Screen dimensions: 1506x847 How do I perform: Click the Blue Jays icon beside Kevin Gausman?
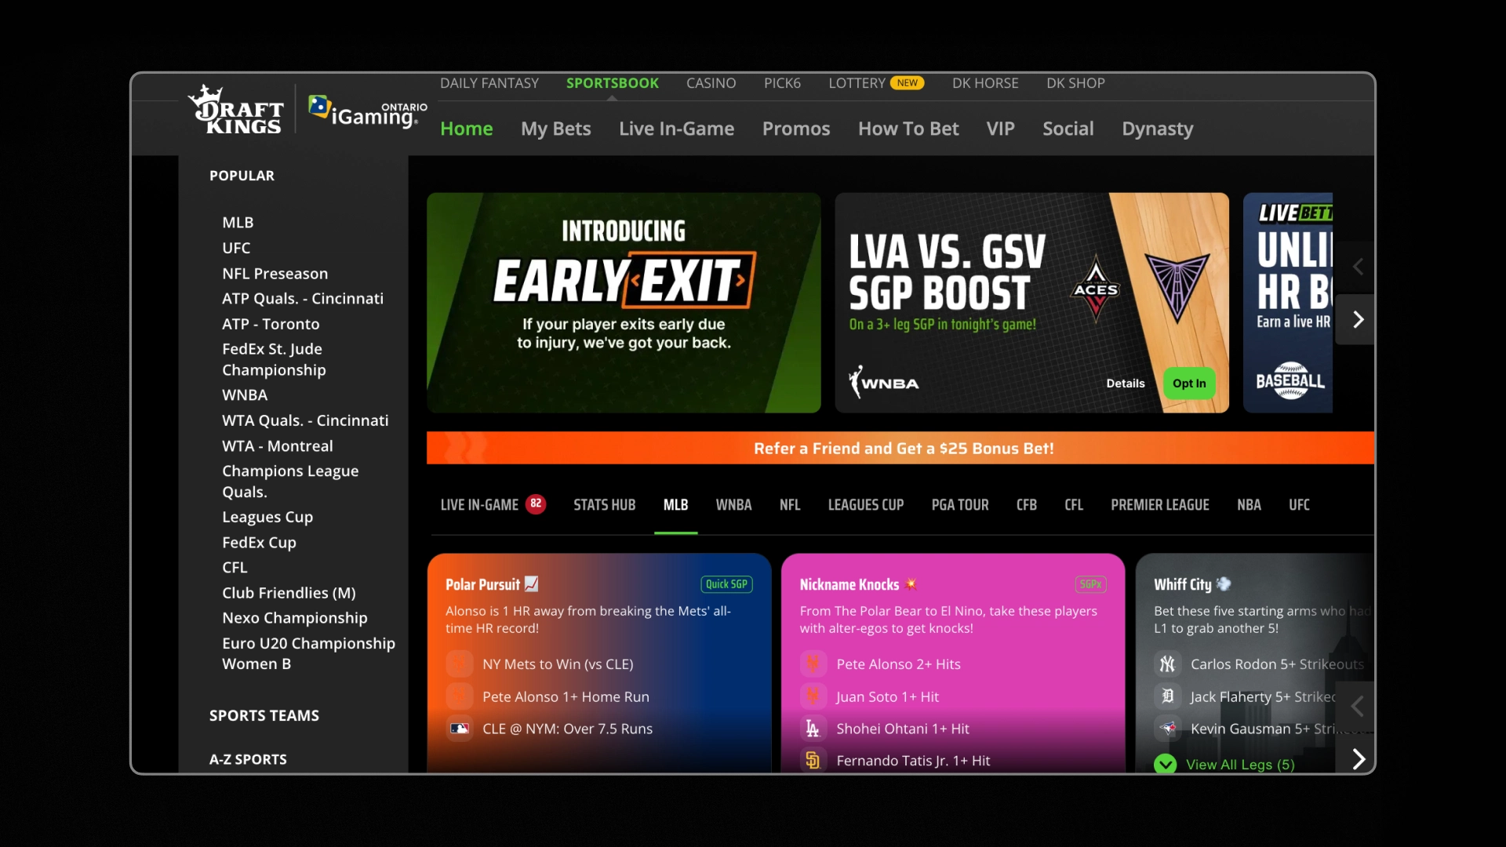click(1167, 729)
